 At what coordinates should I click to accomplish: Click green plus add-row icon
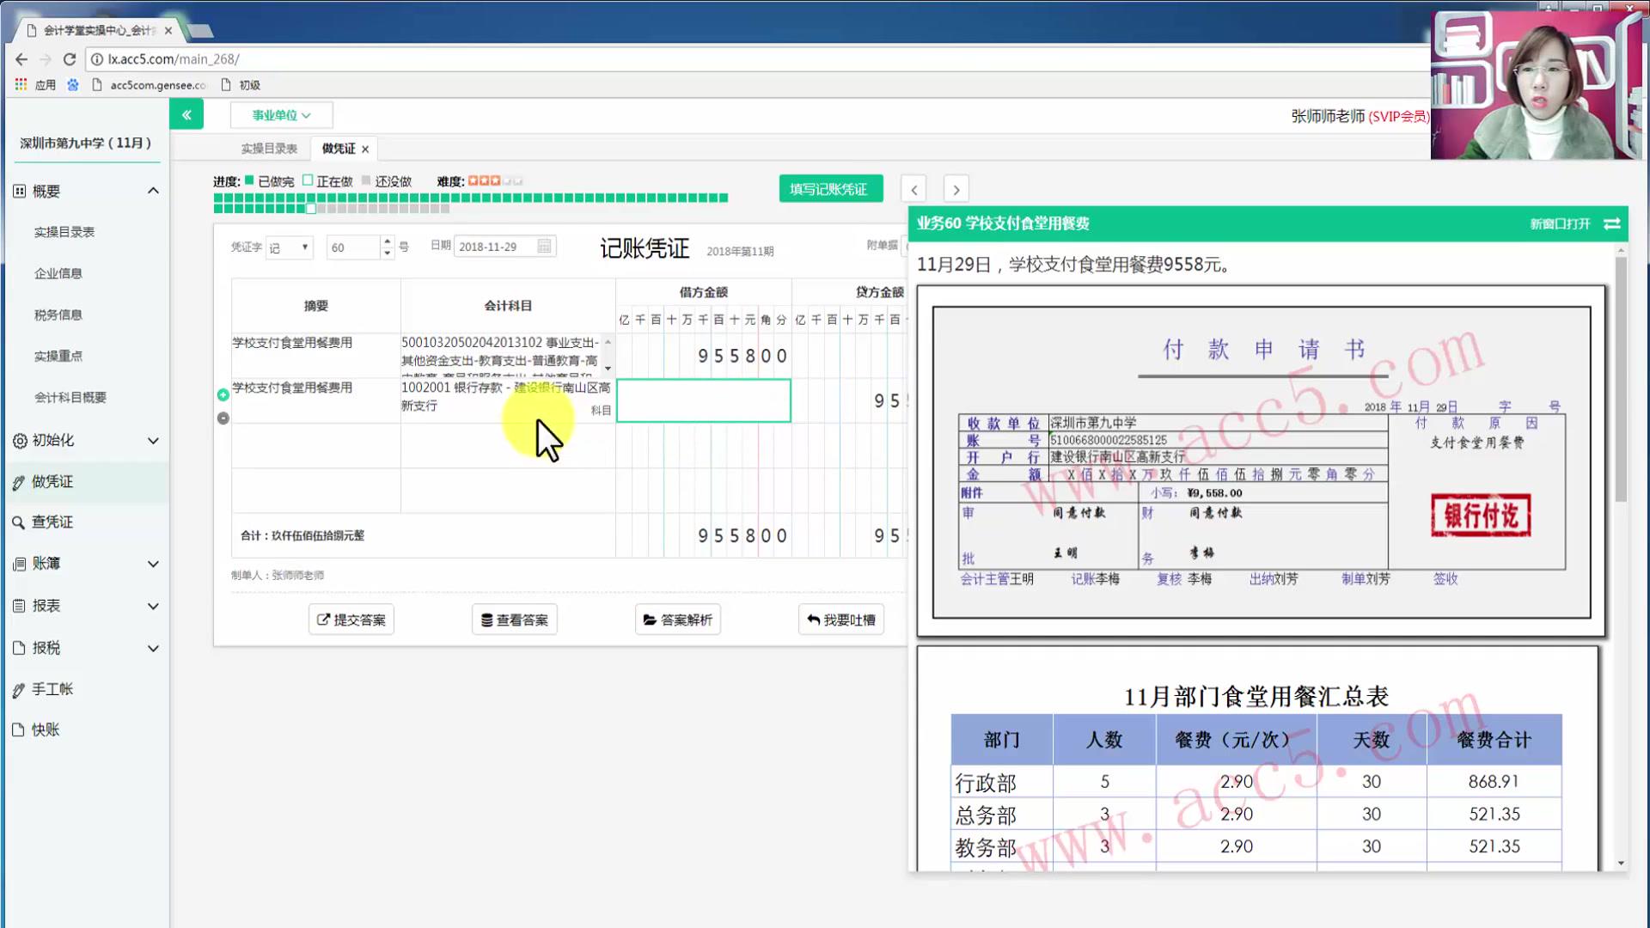[223, 394]
